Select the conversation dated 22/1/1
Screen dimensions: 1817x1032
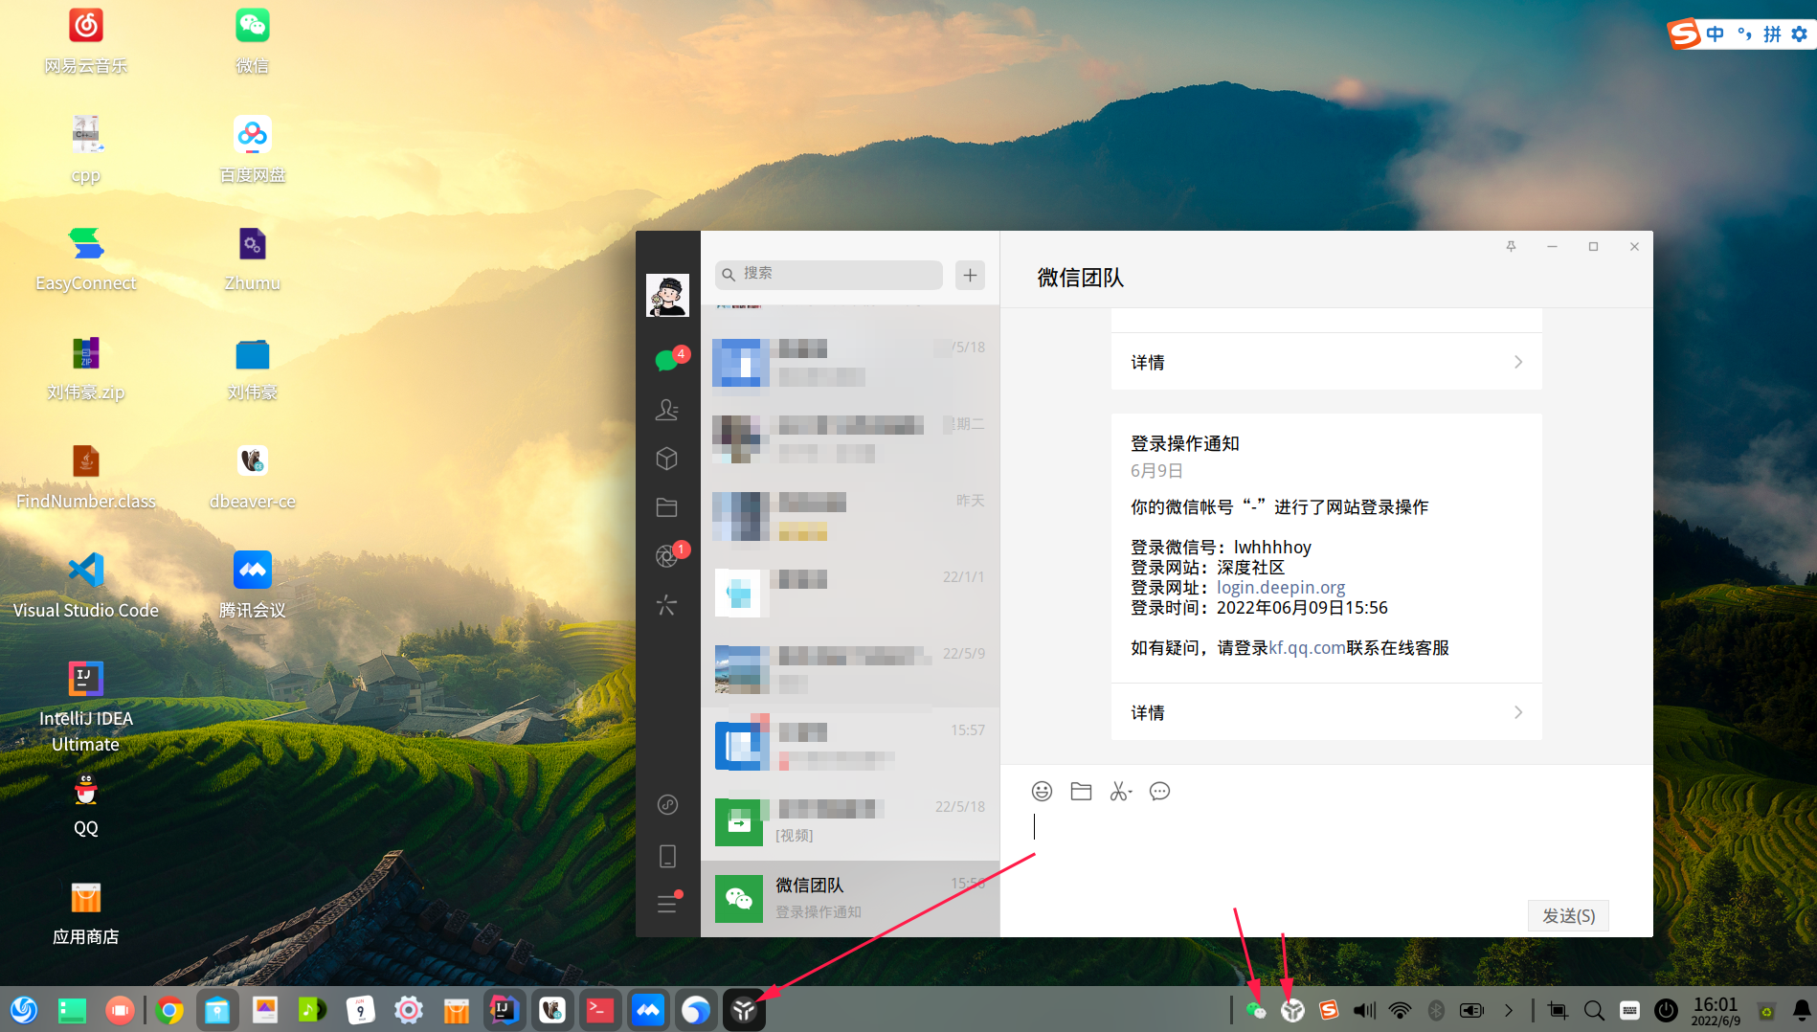click(x=850, y=593)
